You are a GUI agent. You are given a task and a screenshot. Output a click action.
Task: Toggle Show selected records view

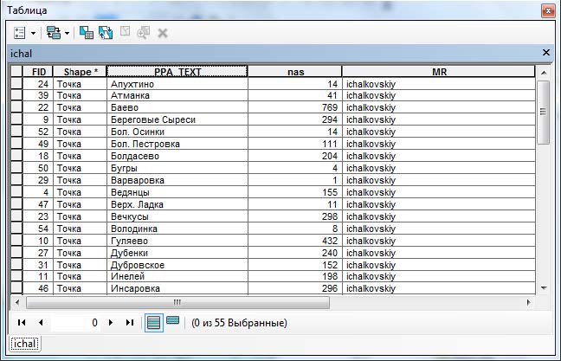pos(172,322)
